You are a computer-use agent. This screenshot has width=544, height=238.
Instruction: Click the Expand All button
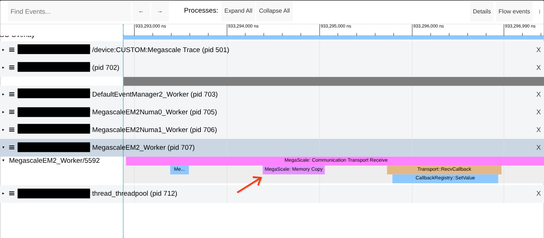238,10
